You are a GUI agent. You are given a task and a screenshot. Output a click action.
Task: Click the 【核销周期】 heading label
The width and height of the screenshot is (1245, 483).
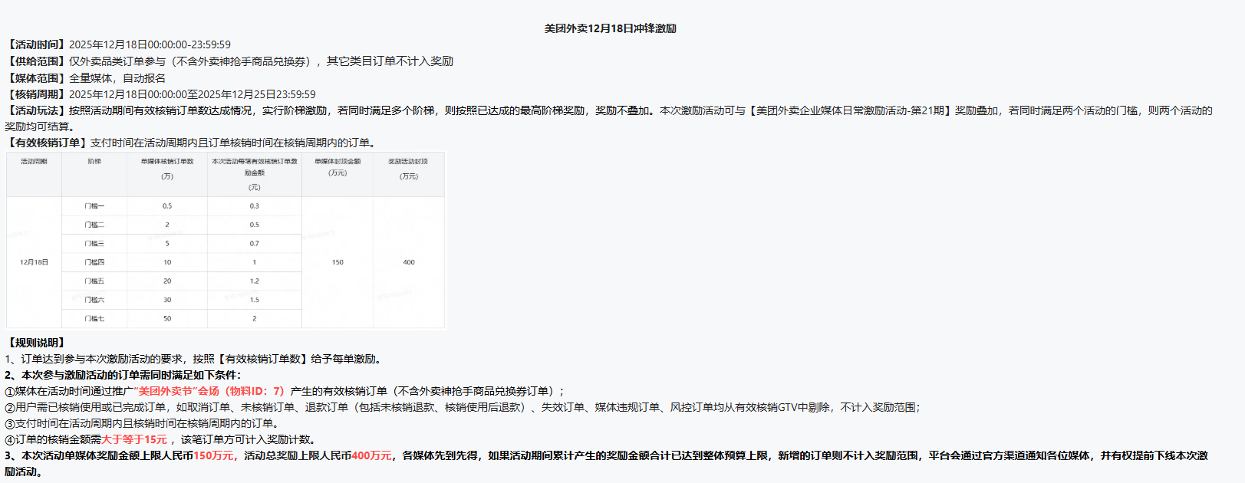pos(36,94)
